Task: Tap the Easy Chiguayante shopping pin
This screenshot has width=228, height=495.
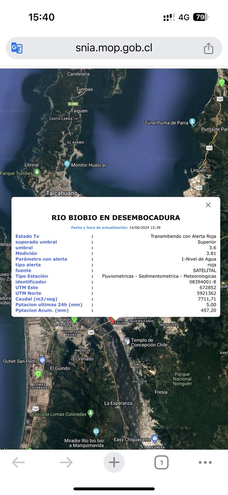Action: [155, 438]
